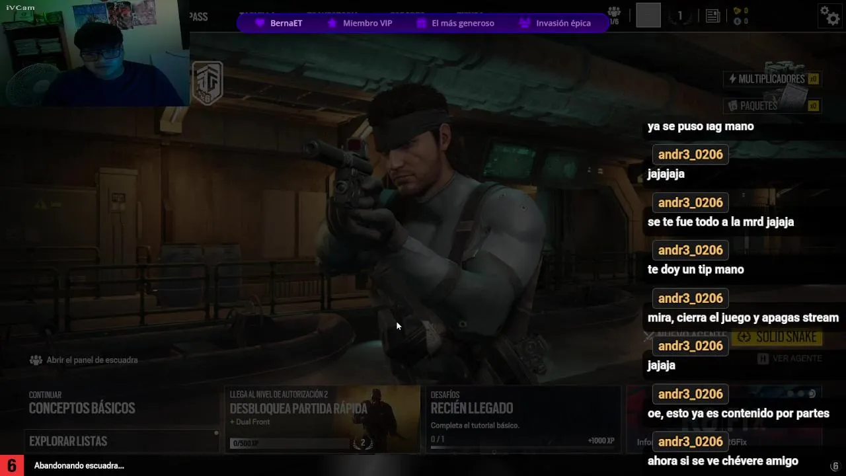Click the gift icon beside El más generoso
846x476 pixels.
[x=421, y=23]
